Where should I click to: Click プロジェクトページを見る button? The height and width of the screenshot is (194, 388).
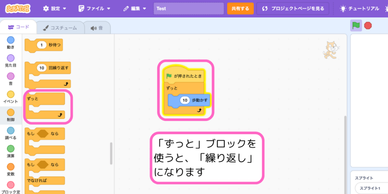tap(293, 9)
